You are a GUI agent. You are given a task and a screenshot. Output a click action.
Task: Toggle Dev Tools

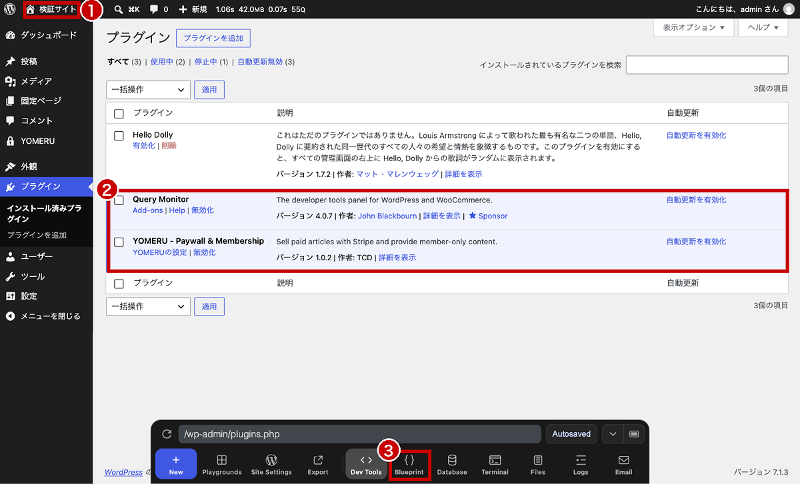coord(366,464)
